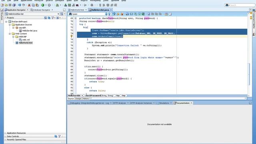Close the HelloServlet.java editor tab
The height and width of the screenshot is (144, 256).
coord(111,10)
